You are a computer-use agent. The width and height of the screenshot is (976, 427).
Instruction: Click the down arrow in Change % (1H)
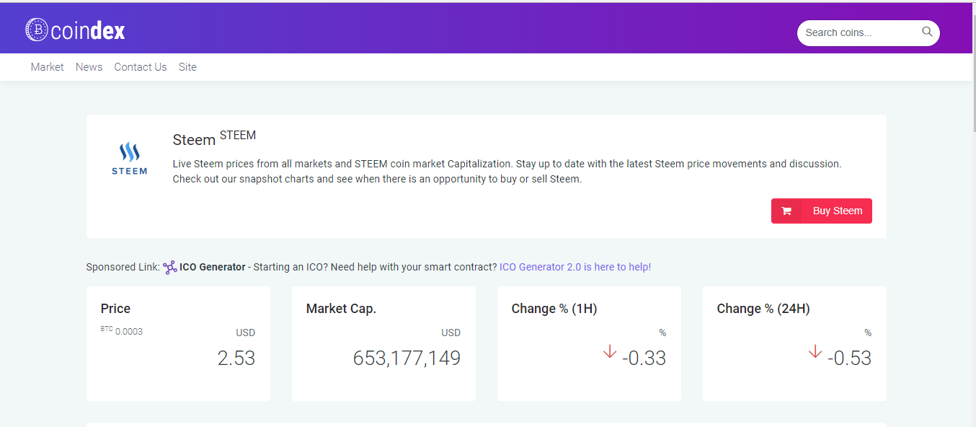610,351
